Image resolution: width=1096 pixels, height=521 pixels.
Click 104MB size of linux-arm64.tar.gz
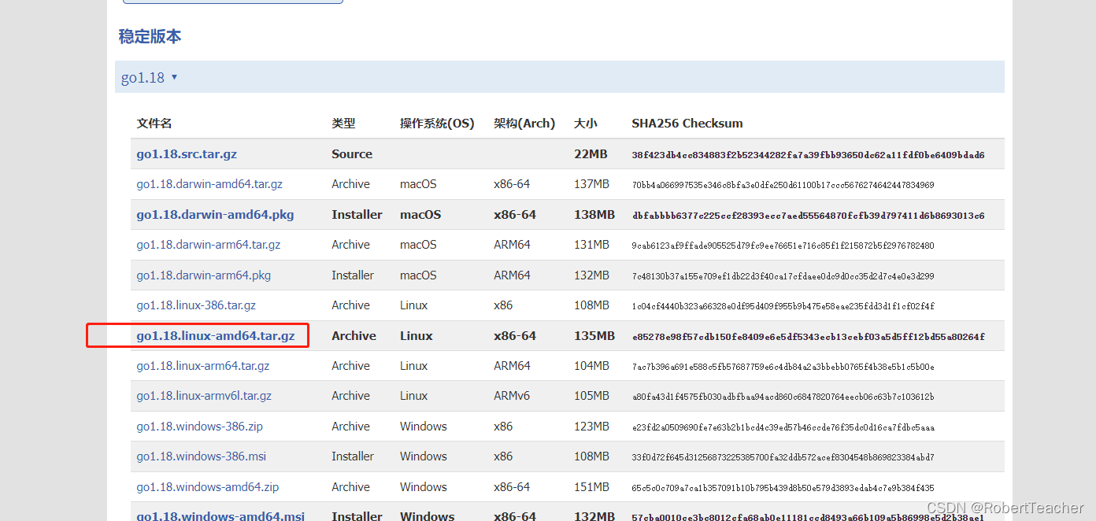tap(592, 366)
